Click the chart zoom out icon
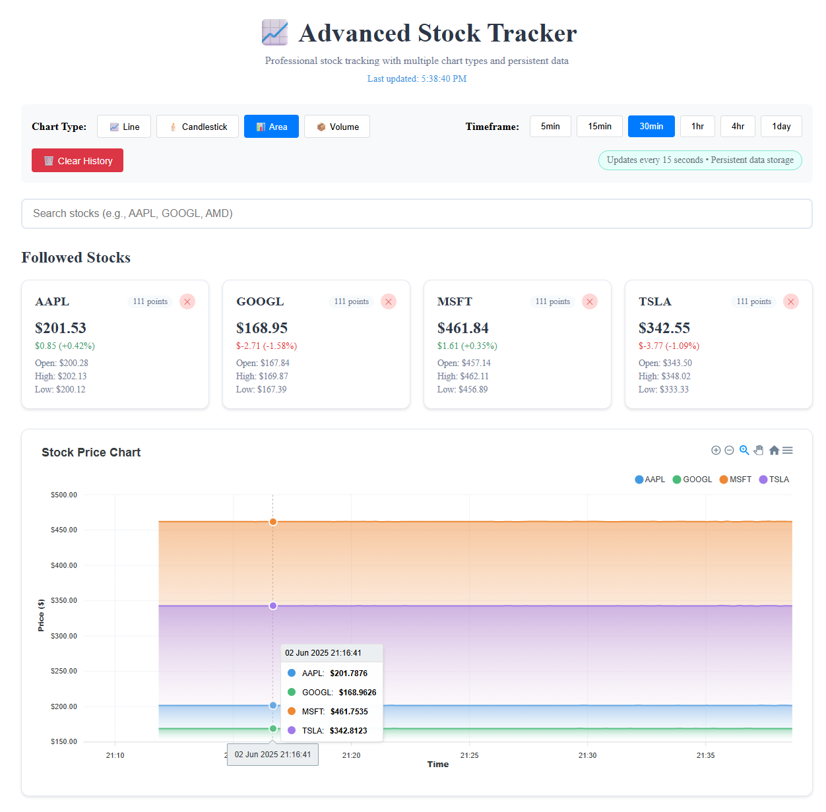This screenshot has width=826, height=812. click(x=729, y=451)
